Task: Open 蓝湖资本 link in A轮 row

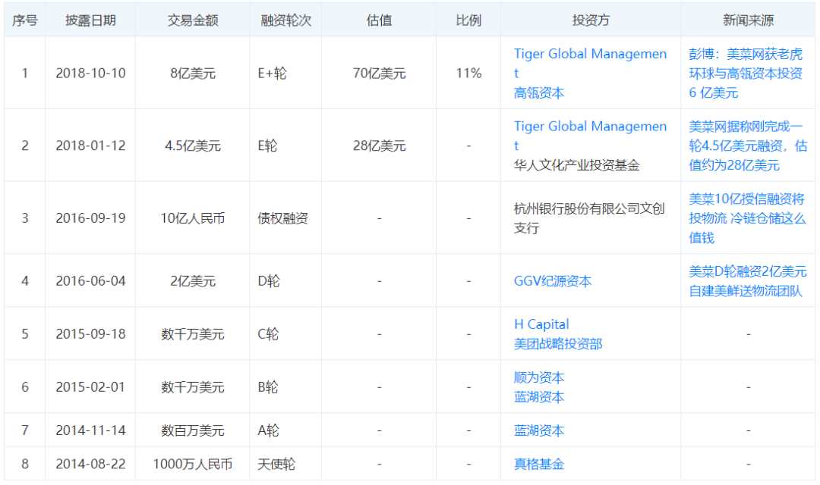Action: [538, 430]
